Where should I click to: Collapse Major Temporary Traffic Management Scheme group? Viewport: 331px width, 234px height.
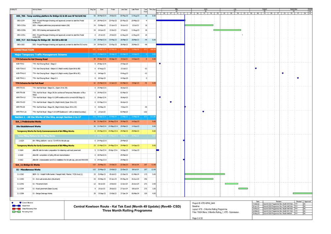point(41,55)
